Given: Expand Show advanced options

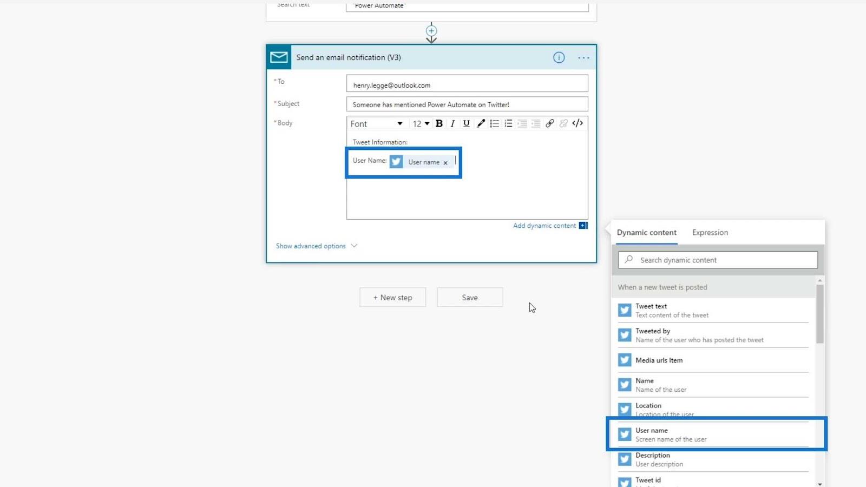Looking at the screenshot, I should [317, 246].
